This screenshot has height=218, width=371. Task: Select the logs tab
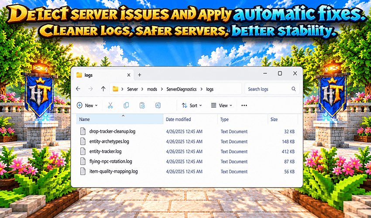pos(103,75)
